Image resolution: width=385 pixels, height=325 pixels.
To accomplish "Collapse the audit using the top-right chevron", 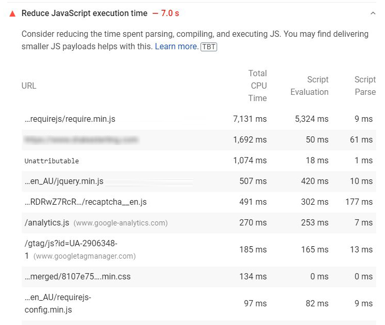I will click(x=373, y=13).
